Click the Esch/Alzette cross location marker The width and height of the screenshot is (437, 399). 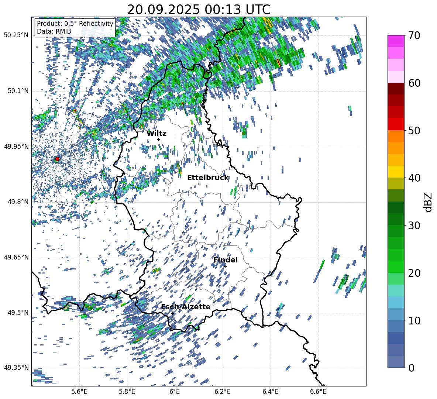coord(172,313)
